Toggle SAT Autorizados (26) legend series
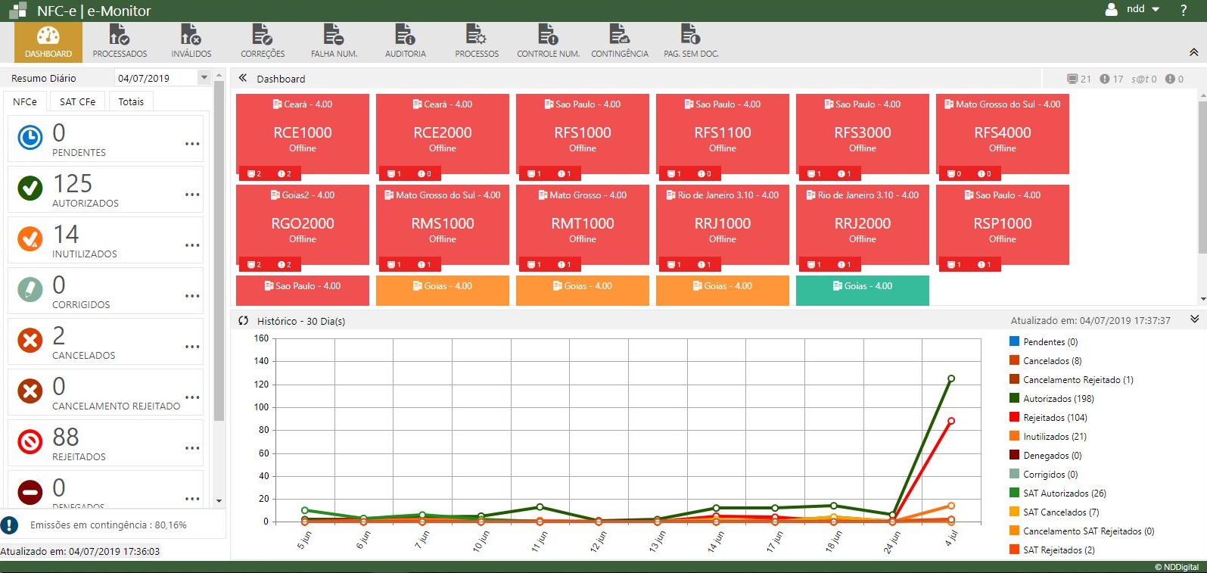The width and height of the screenshot is (1207, 573). tap(1064, 494)
